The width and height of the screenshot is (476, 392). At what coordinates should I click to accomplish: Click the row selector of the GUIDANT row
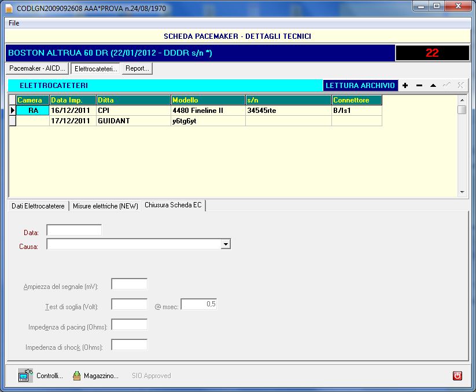pos(13,121)
